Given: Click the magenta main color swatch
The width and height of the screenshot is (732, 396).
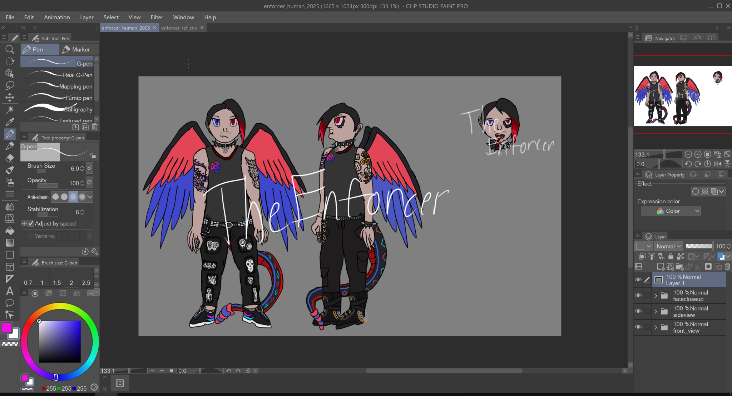Looking at the screenshot, I should click(6, 327).
